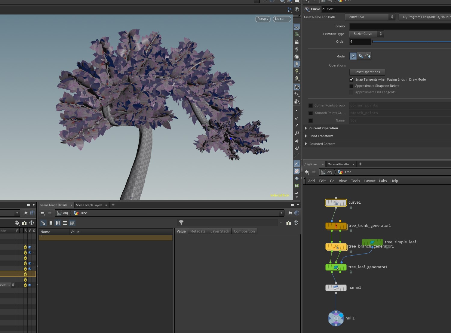Click the viewport display options icon beside help
Viewport: 451px width, 333px height.
pos(290,10)
